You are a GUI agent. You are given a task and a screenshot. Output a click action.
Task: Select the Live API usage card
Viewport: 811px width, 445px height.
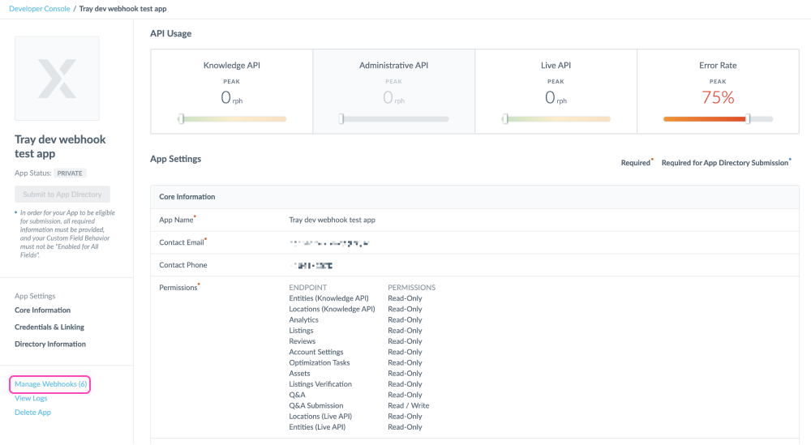(x=556, y=91)
